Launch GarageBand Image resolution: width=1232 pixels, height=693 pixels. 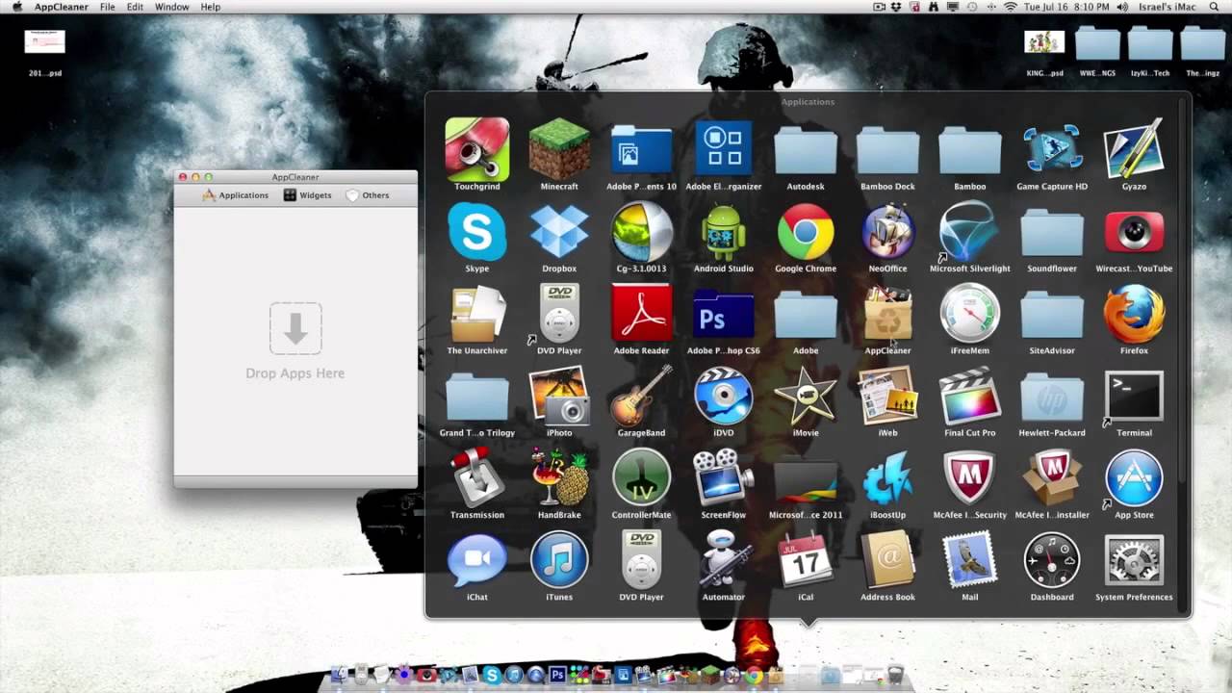(642, 397)
